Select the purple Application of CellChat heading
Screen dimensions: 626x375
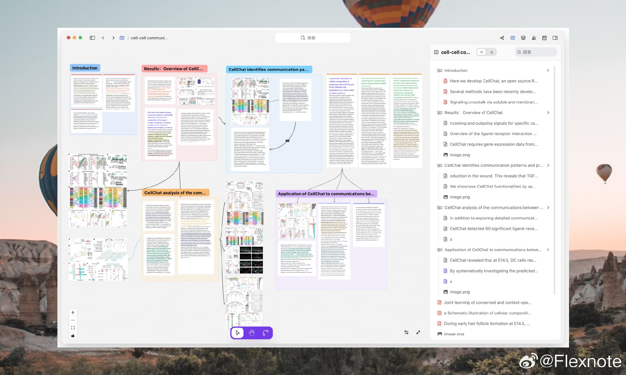coord(326,194)
